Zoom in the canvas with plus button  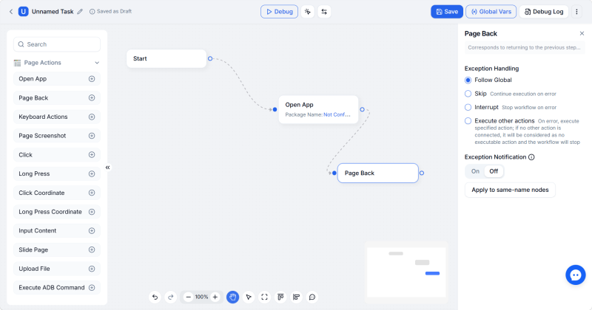click(x=215, y=297)
